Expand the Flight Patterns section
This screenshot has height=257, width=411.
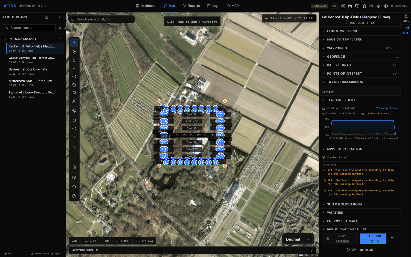coord(360,31)
